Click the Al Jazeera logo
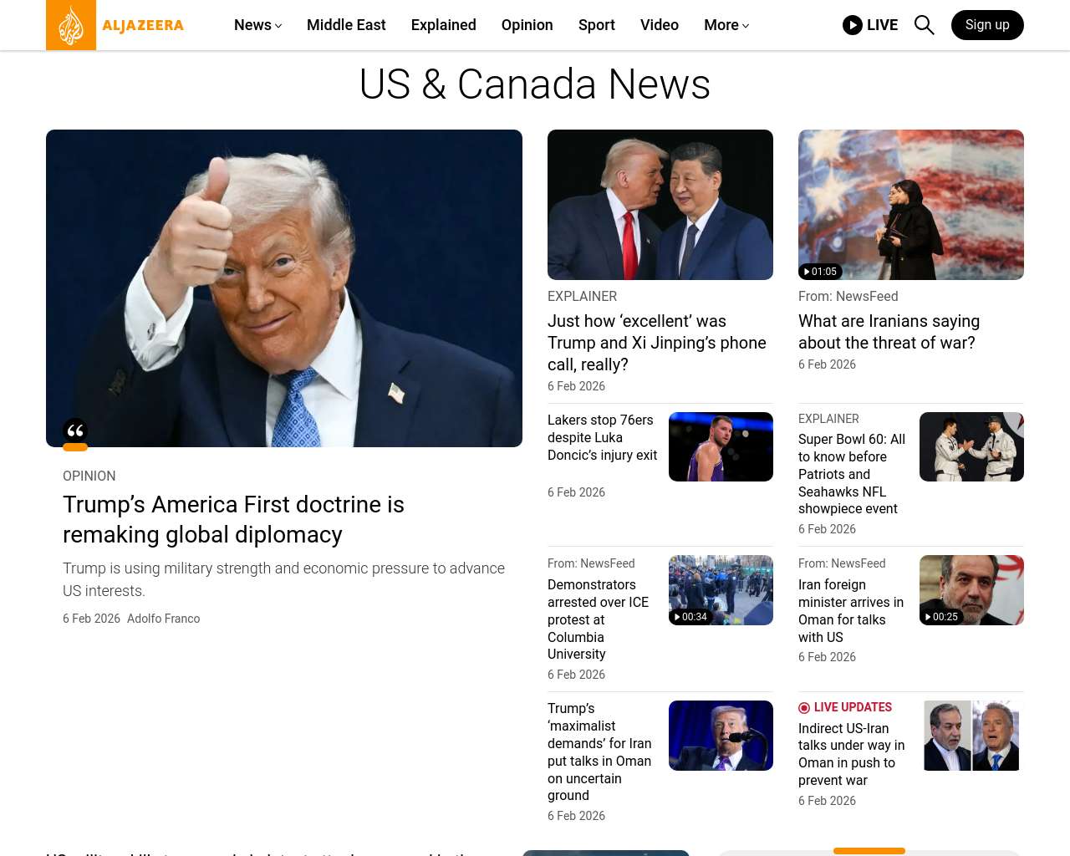This screenshot has height=856, width=1070. click(x=115, y=25)
